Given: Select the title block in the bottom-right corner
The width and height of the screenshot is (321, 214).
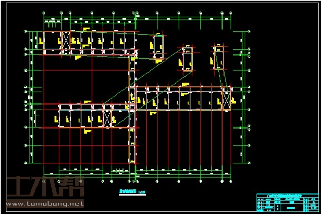Looking at the screenshot, I should 287,202.
